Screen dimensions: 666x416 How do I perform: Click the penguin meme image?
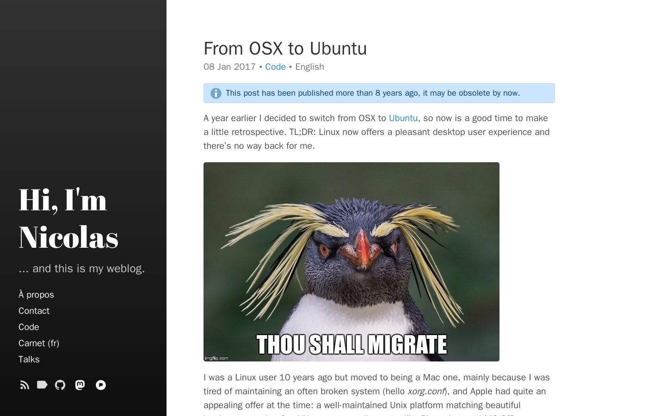(x=351, y=262)
